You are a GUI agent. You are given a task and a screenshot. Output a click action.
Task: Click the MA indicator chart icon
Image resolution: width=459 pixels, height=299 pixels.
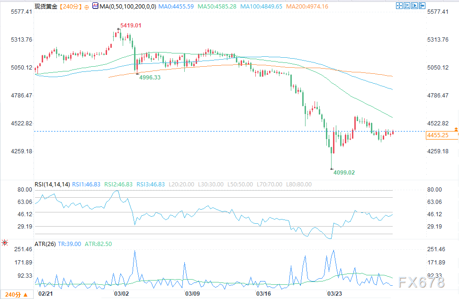point(95,7)
